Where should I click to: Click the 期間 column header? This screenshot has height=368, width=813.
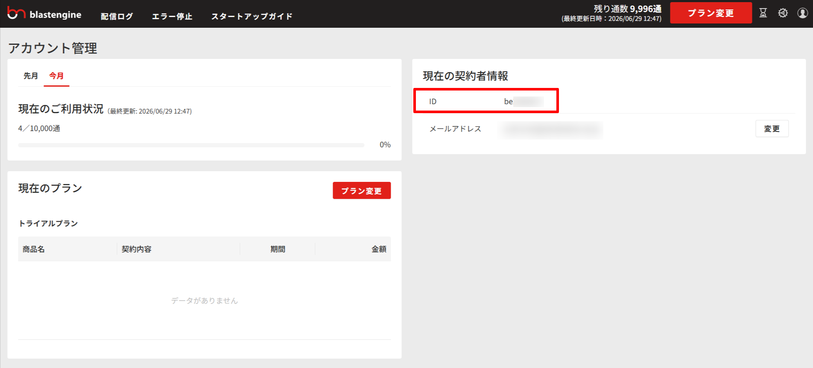pyautogui.click(x=278, y=249)
